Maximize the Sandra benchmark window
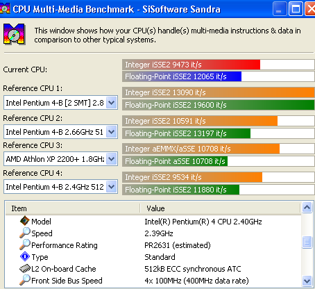Viewport: 315px width, 289px height. [296, 9]
